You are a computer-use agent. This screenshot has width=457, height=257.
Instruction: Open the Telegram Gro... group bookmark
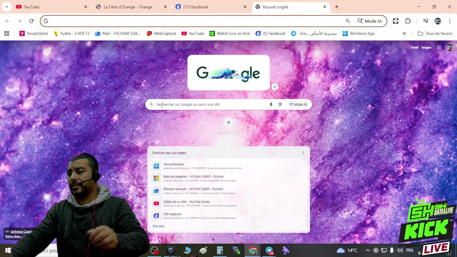click(314, 34)
